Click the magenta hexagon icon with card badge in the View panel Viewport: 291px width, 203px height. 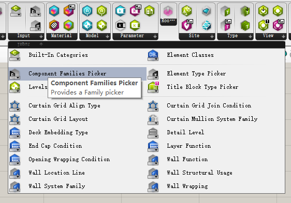coord(279,25)
